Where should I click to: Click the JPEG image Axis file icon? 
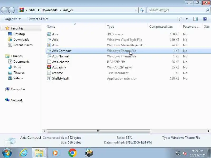[49, 34]
